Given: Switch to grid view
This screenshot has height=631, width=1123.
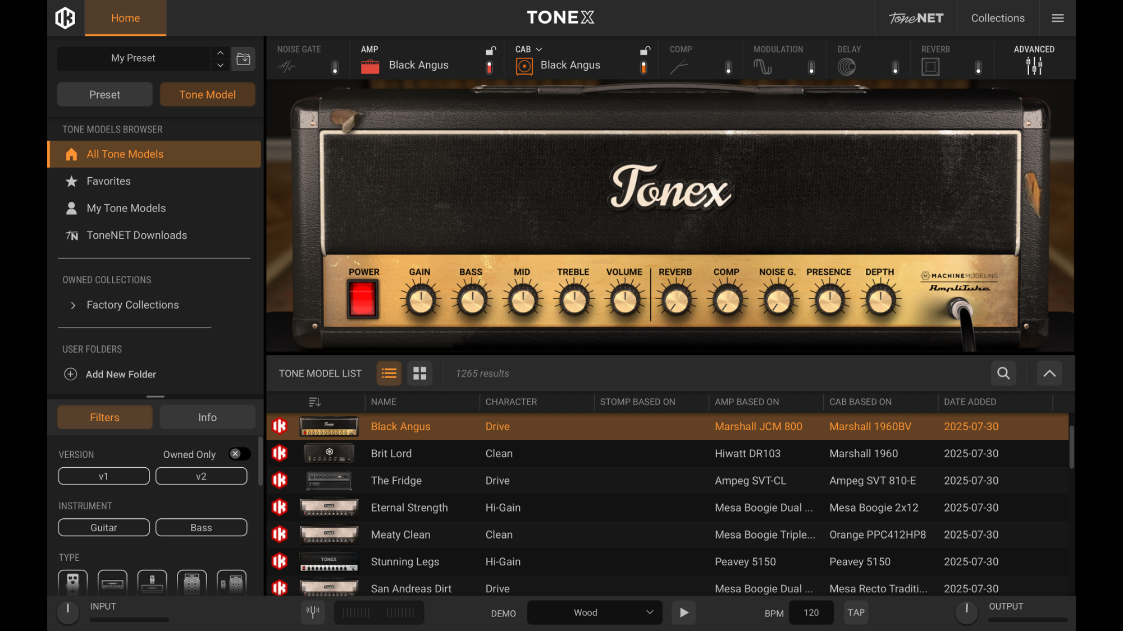Looking at the screenshot, I should pos(419,374).
